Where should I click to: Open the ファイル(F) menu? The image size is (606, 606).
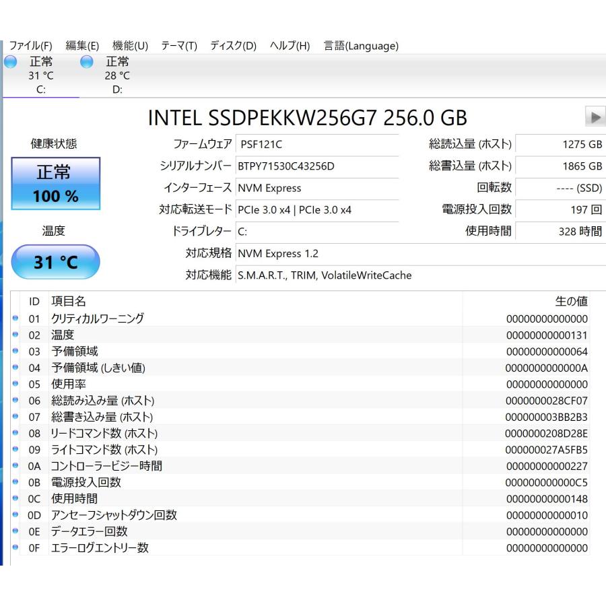(x=30, y=46)
